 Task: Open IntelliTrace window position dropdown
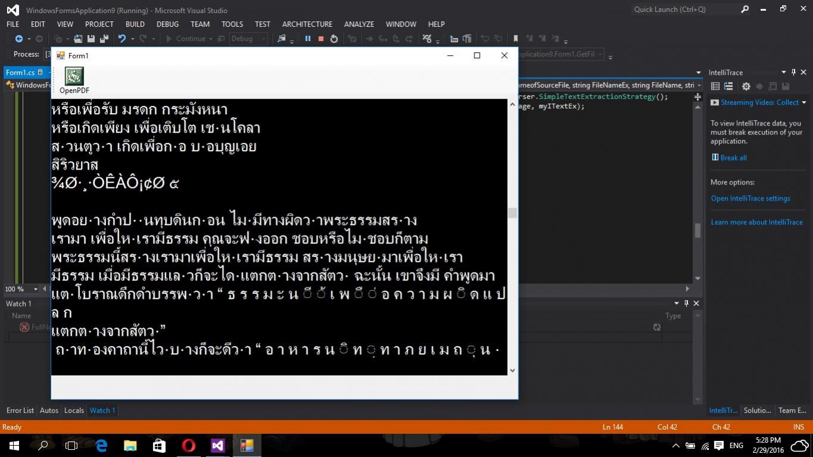(x=784, y=72)
